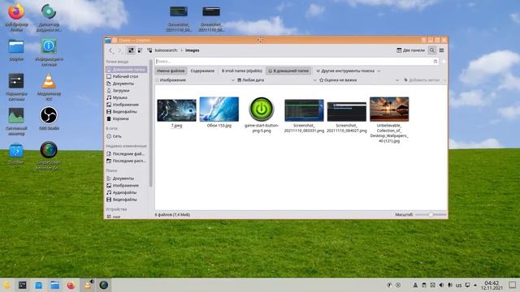520x292 pixels.
Task: Open Документы under Точки входа
Action: 127,84
